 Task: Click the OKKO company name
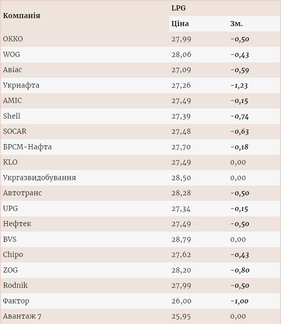(x=13, y=39)
